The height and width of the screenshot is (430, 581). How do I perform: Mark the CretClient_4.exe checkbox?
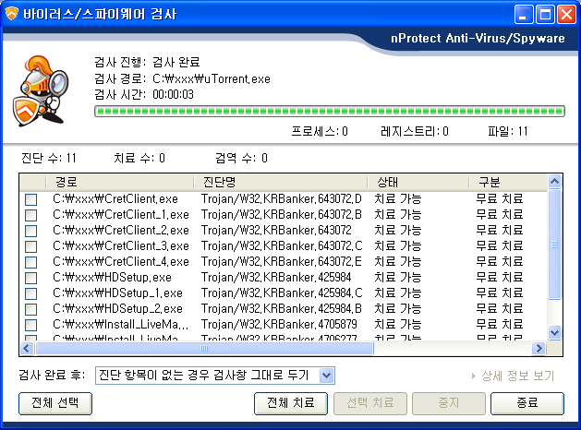pos(31,262)
